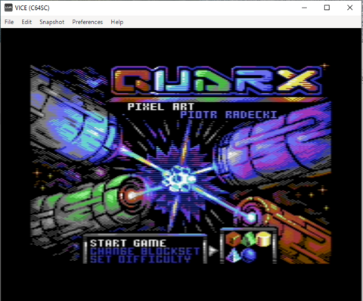The image size is (363, 301).
Task: Click the pyramid block icon
Action: pos(234,255)
